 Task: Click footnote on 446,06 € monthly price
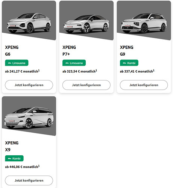click(x=39, y=166)
